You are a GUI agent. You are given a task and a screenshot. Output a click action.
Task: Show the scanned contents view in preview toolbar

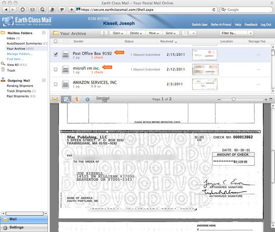coord(66,100)
